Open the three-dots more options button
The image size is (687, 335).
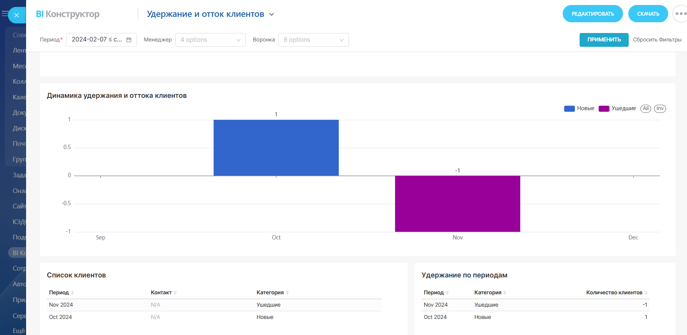coord(680,14)
